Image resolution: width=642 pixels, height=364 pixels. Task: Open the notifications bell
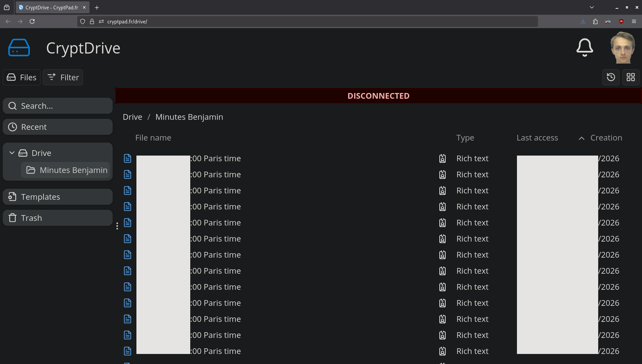584,48
